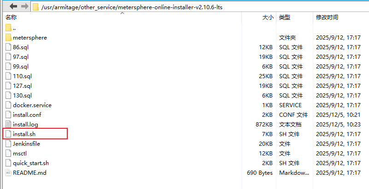Screen dimensions: 369x189
Task: Select the install.sh file icon
Action: tap(8, 134)
